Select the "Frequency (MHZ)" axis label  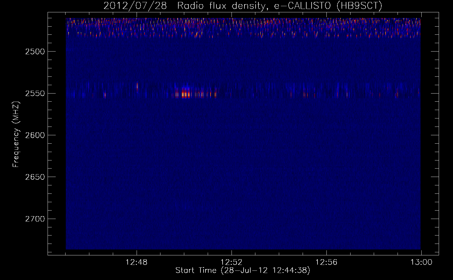coord(16,134)
